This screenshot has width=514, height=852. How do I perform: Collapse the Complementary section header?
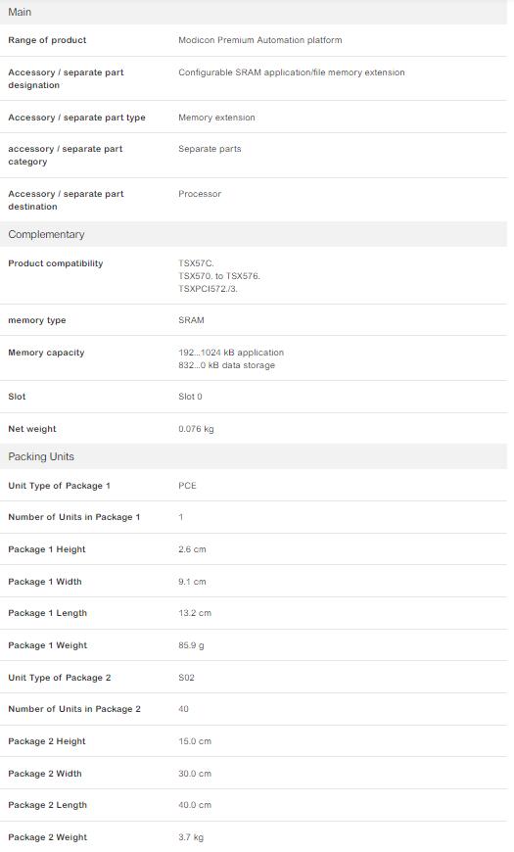point(254,234)
